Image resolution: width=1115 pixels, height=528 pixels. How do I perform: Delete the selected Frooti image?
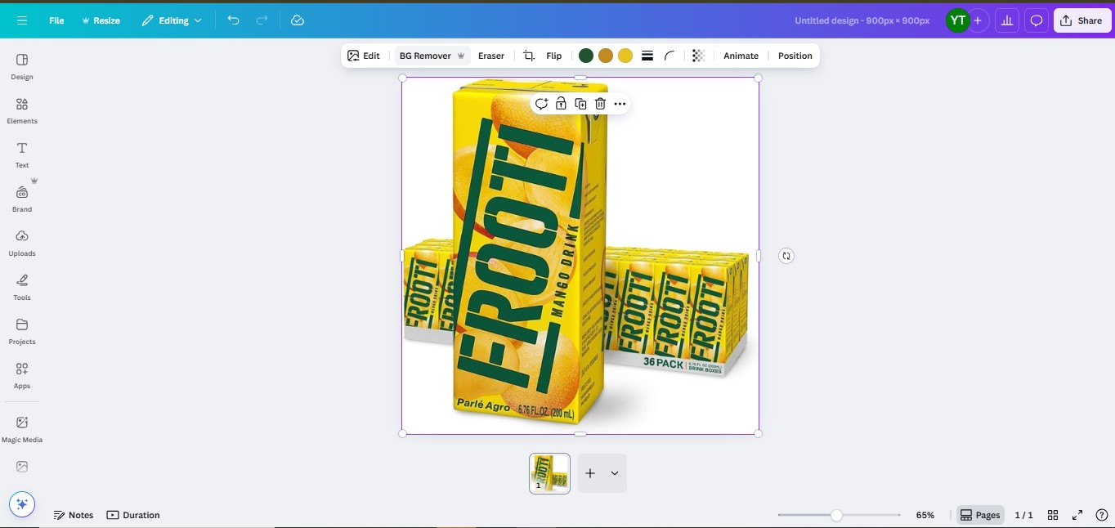(600, 104)
